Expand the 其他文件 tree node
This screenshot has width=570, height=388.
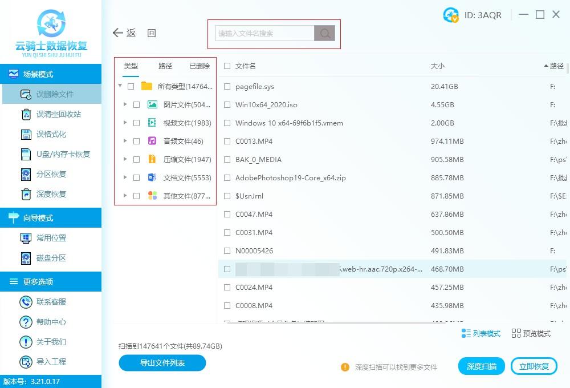click(x=125, y=196)
